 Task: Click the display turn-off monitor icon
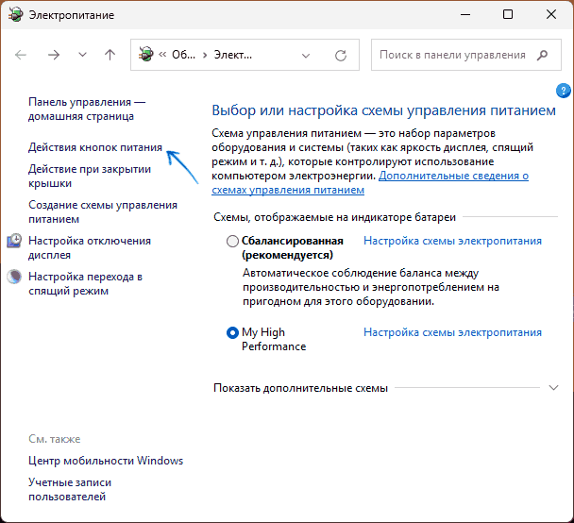[14, 241]
